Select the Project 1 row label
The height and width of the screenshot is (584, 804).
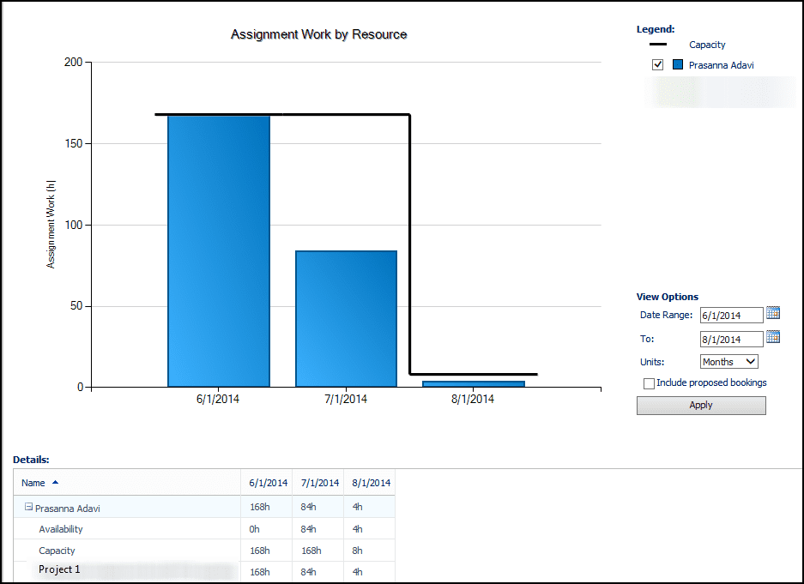59,569
